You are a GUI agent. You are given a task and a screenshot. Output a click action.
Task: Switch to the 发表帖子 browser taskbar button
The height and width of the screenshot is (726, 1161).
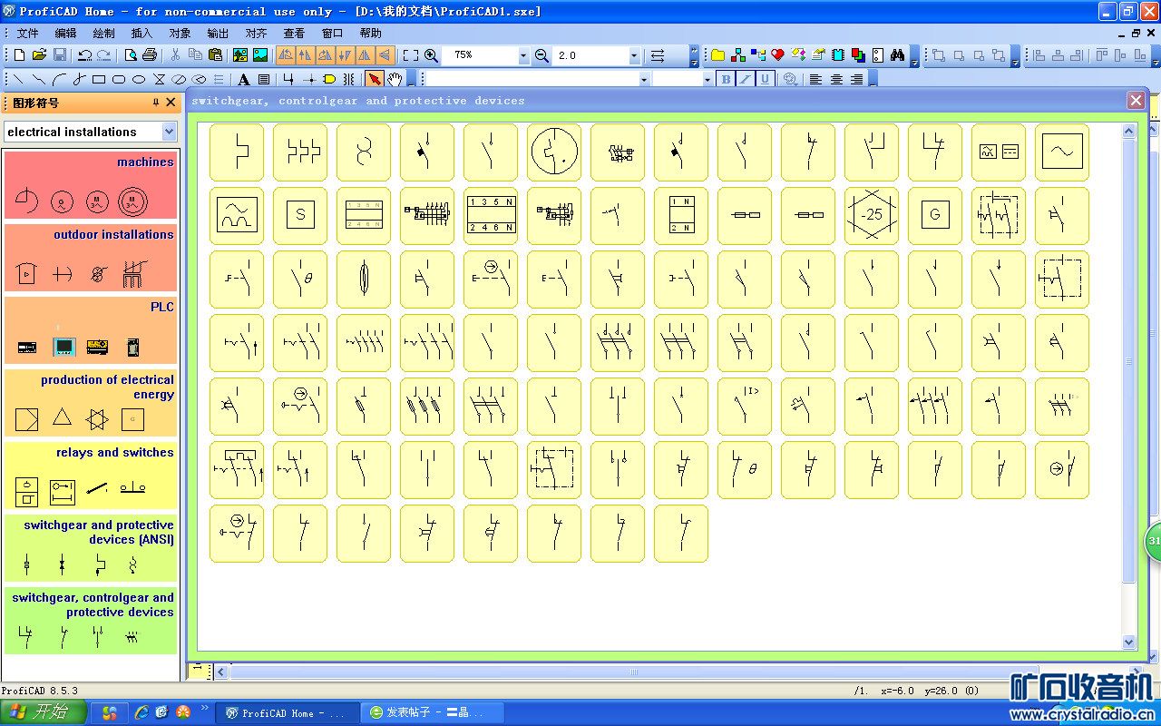(x=432, y=713)
